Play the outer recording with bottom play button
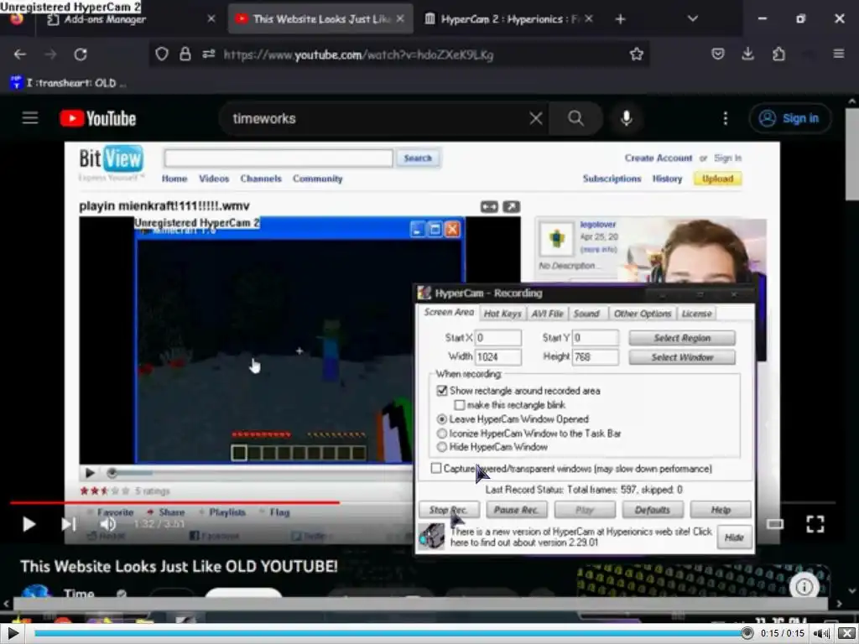This screenshot has height=644, width=859. (x=13, y=634)
